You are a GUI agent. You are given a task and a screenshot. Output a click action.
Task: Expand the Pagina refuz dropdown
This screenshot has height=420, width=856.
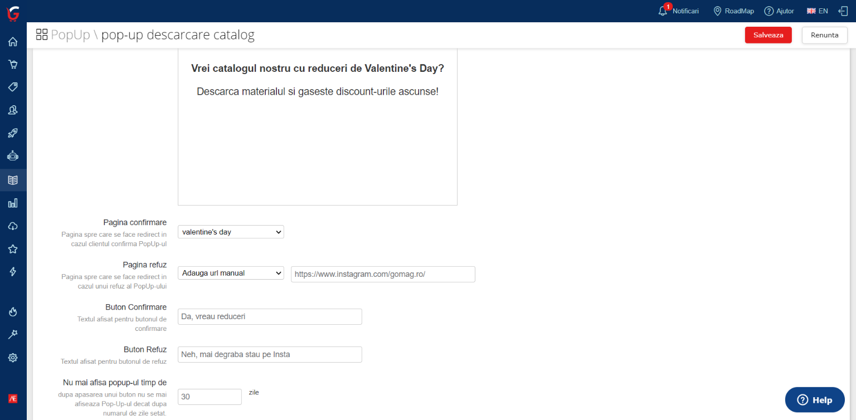(x=231, y=273)
